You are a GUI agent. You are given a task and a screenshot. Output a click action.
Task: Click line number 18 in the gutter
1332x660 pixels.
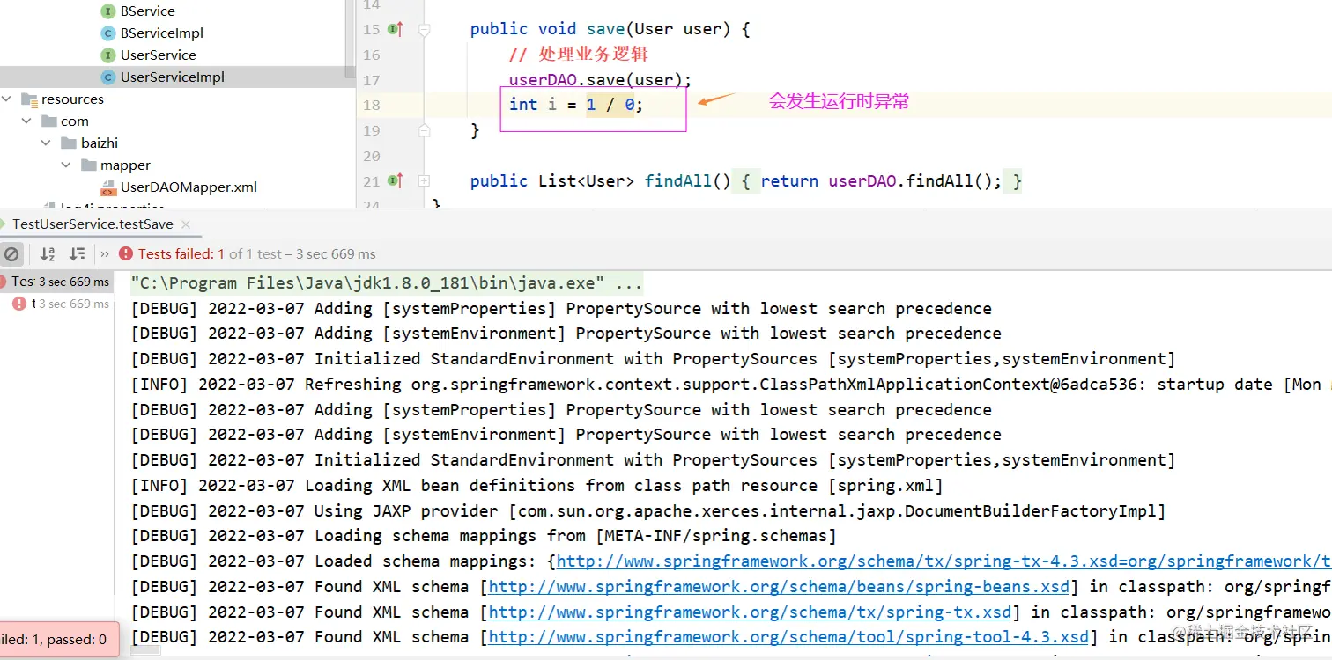pos(372,106)
